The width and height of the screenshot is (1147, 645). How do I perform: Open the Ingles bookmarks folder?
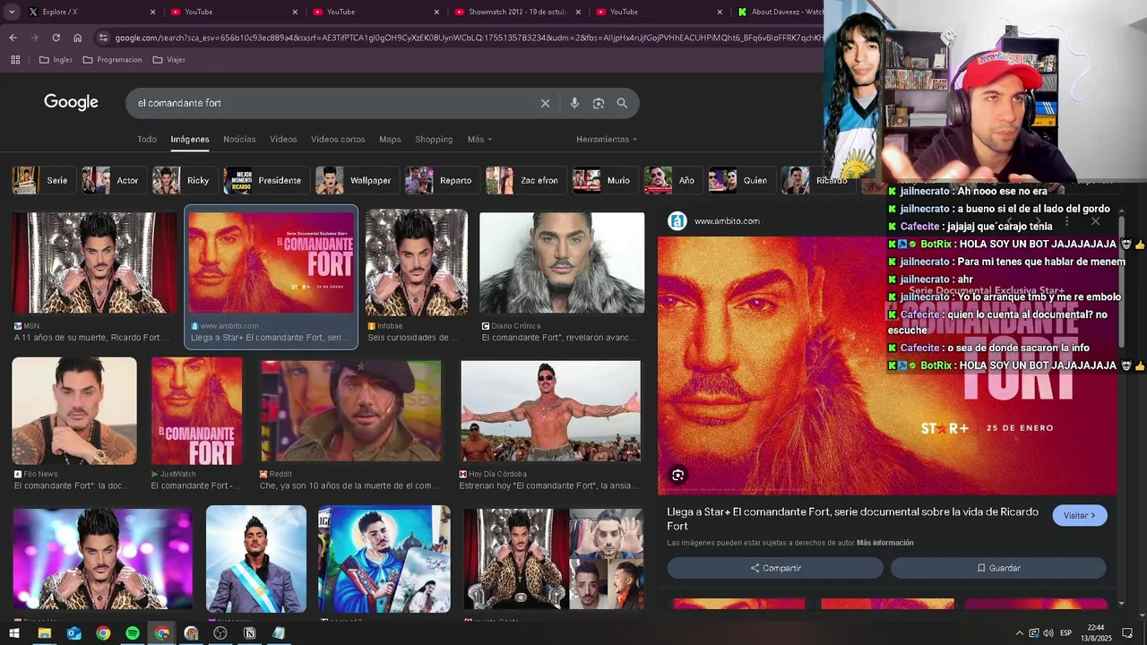pos(56,60)
